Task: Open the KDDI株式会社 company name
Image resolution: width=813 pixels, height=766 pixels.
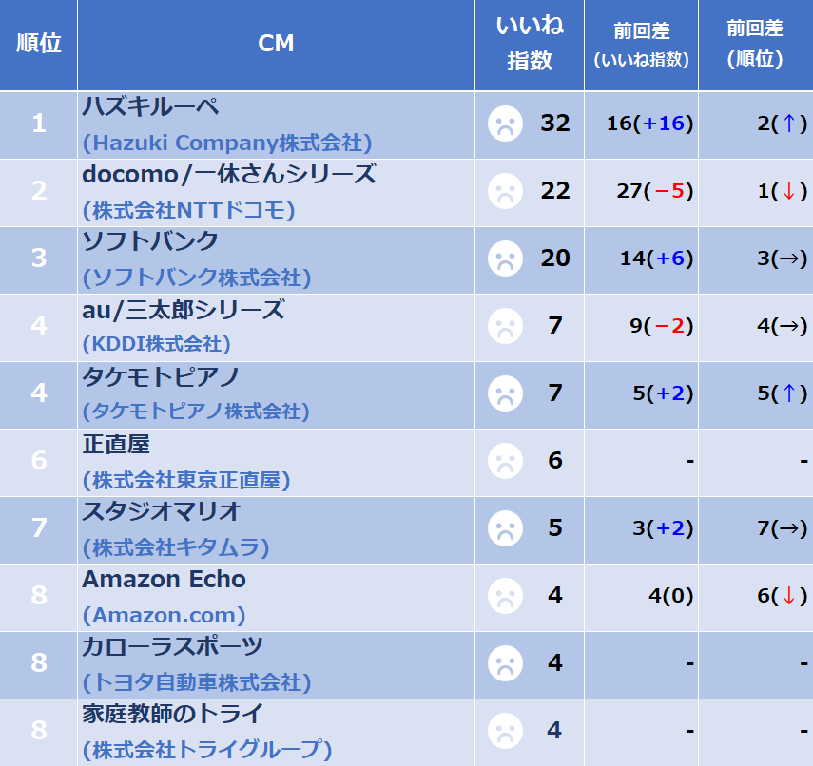Action: pos(157,344)
